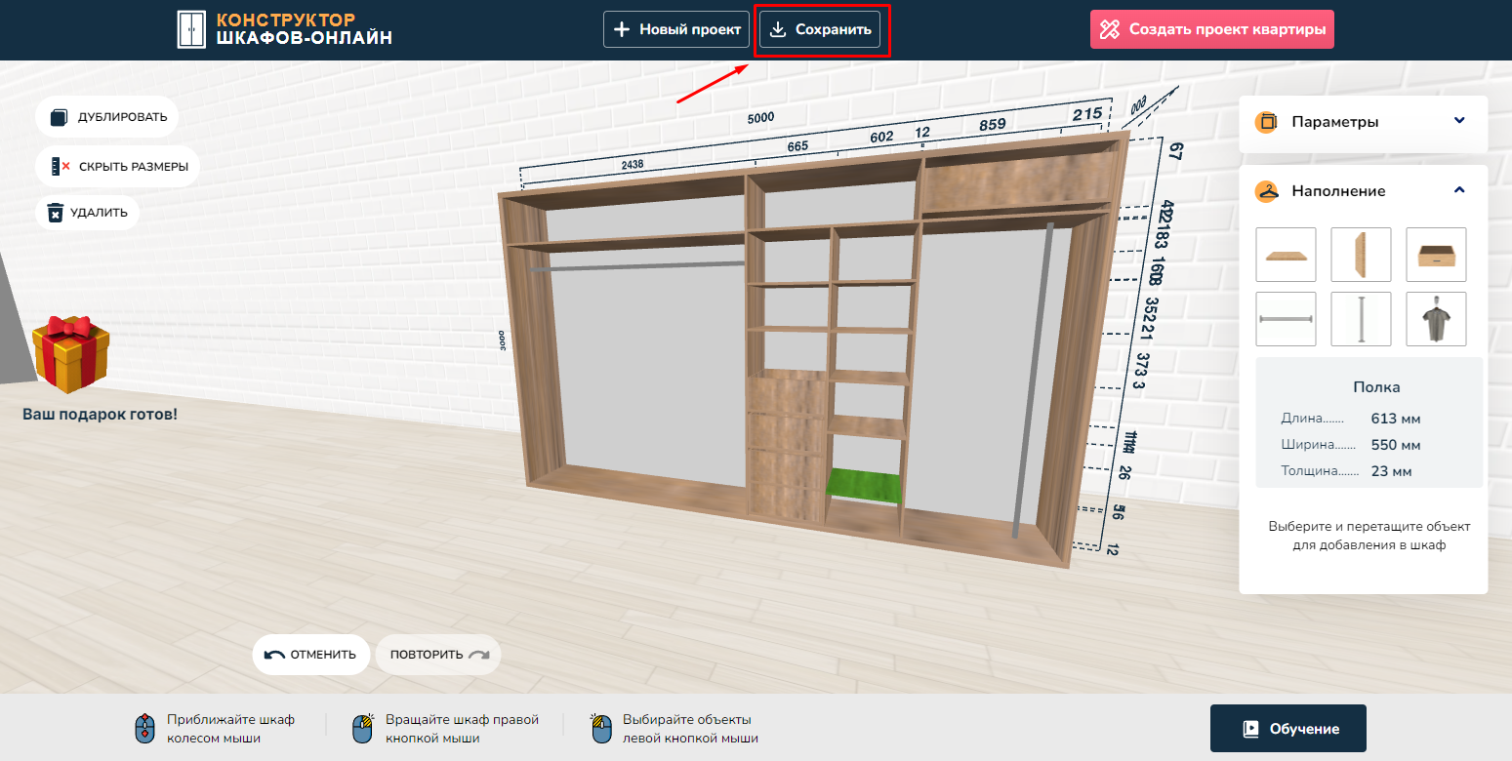The image size is (1512, 761).
Task: Click the left-button select hint icon
Action: coord(601,729)
